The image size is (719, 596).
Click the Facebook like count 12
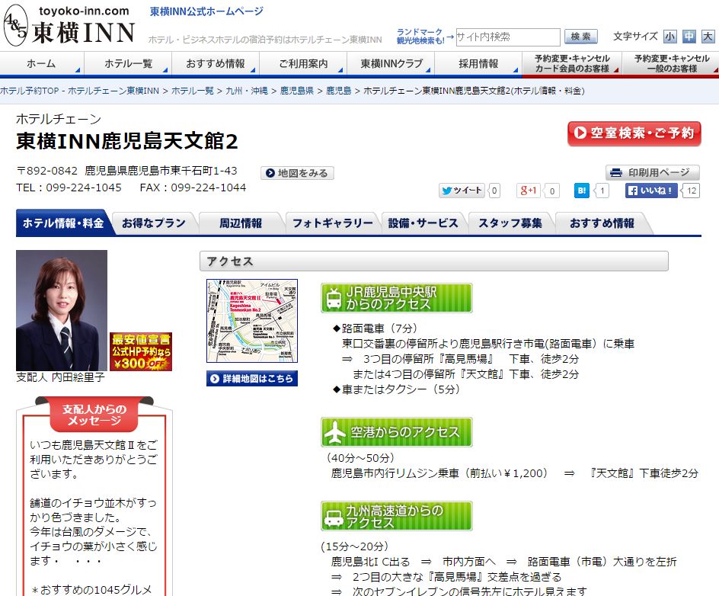point(692,191)
